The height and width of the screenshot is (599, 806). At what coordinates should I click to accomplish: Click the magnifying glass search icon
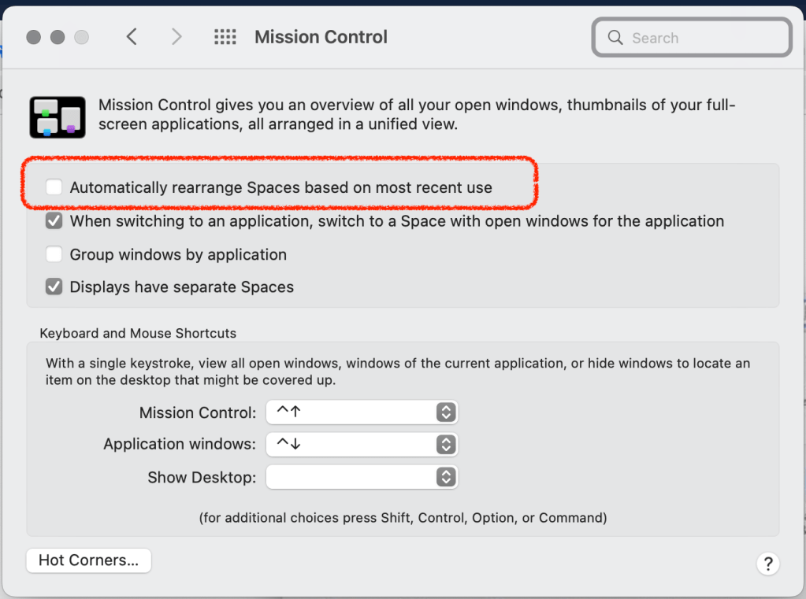coord(615,38)
